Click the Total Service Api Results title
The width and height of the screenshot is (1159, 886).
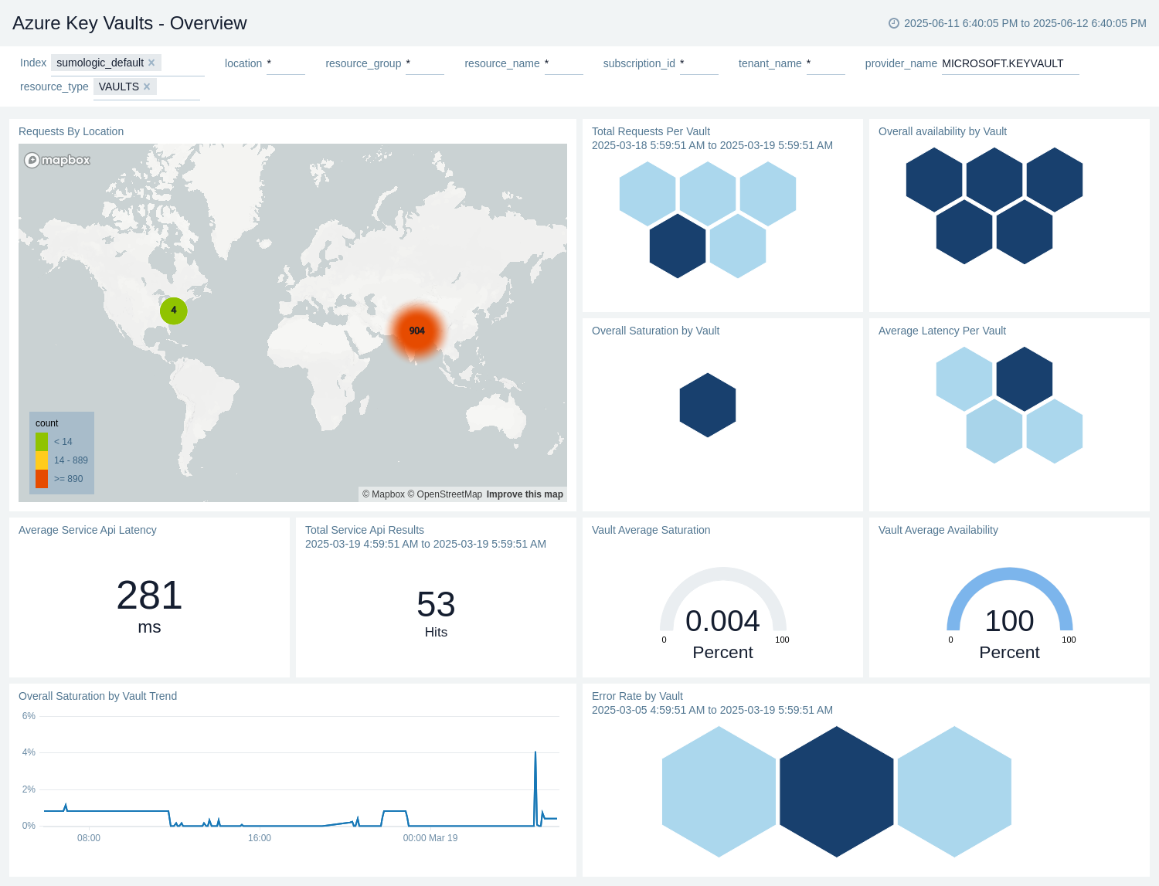click(365, 530)
